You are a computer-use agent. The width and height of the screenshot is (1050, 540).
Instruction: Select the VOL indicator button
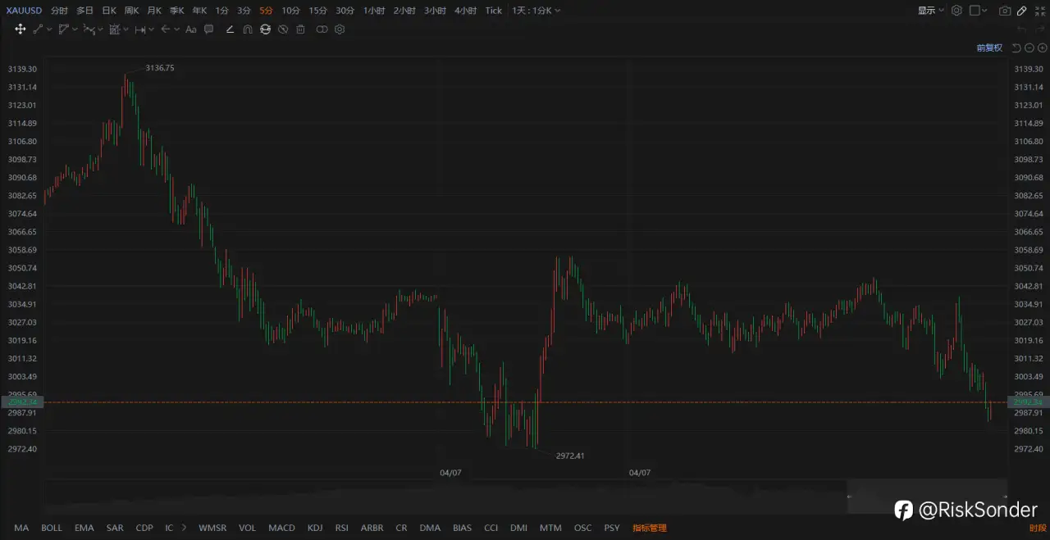(x=247, y=528)
